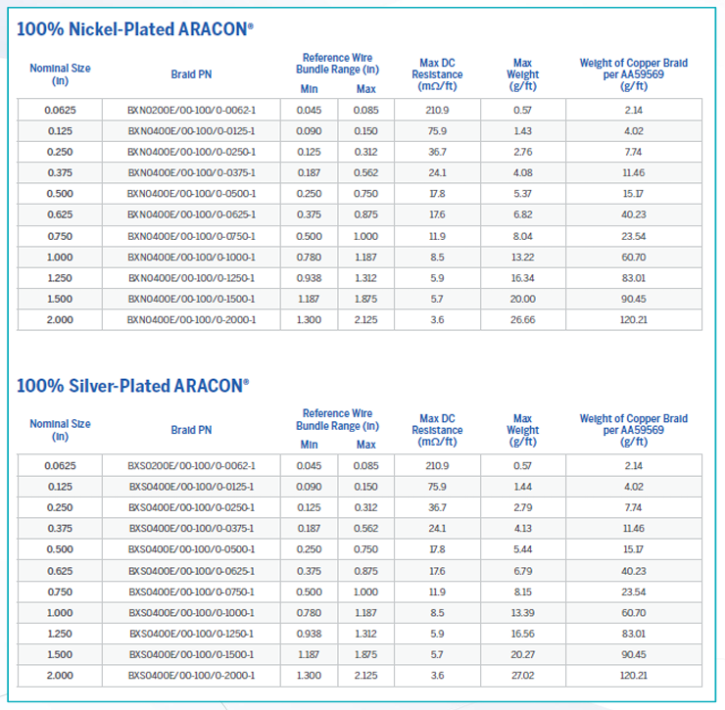Click the 100% Silver-Plated ARACON heading
The image size is (725, 710).
(132, 385)
